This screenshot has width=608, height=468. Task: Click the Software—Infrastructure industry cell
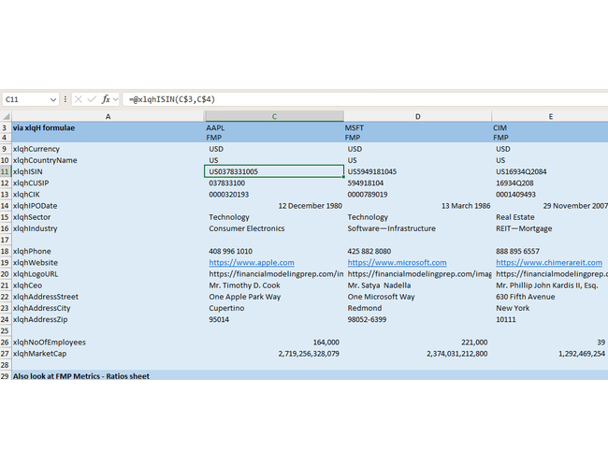click(417, 228)
